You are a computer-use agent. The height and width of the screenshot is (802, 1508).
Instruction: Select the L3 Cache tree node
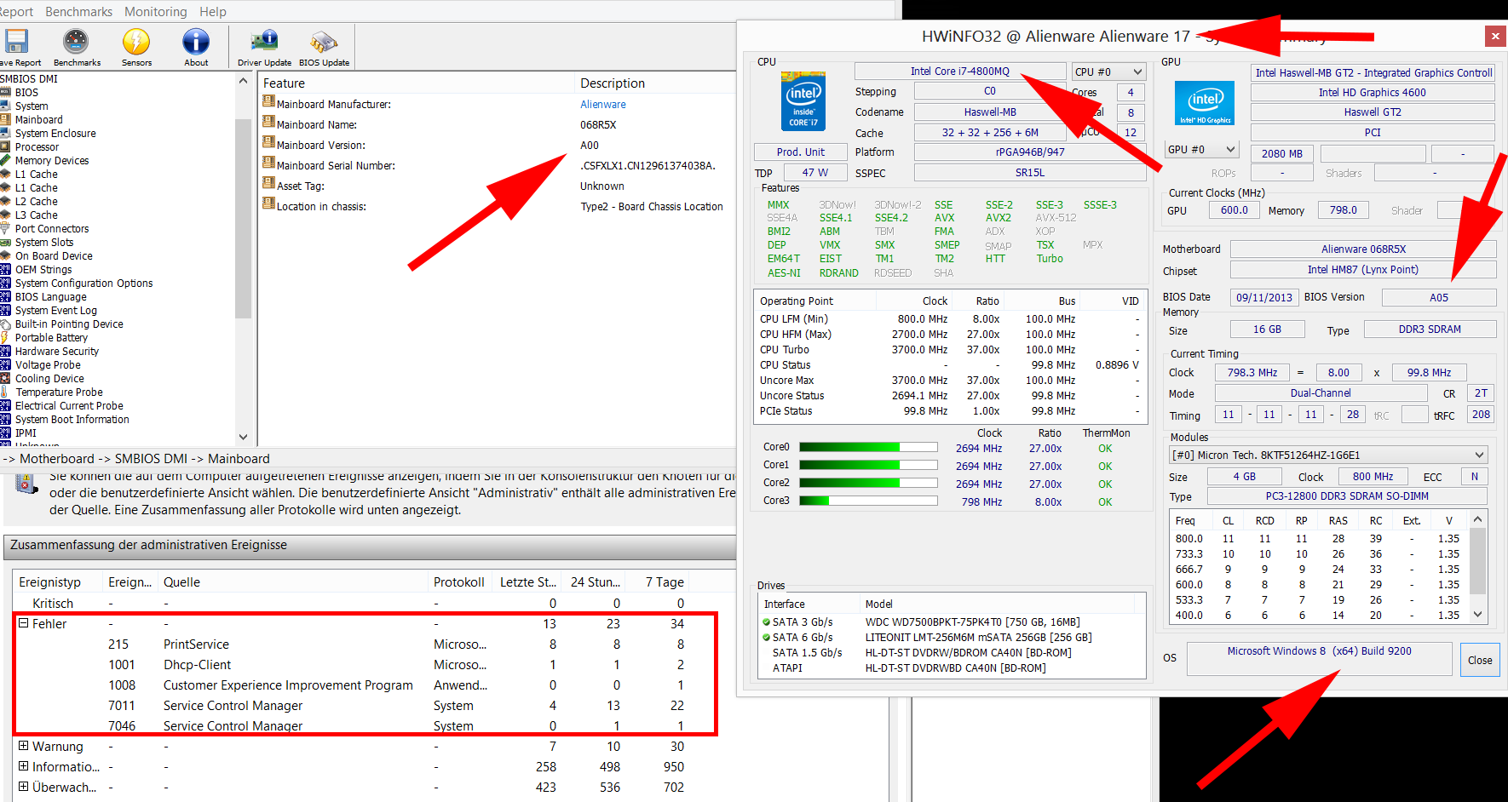pos(36,215)
